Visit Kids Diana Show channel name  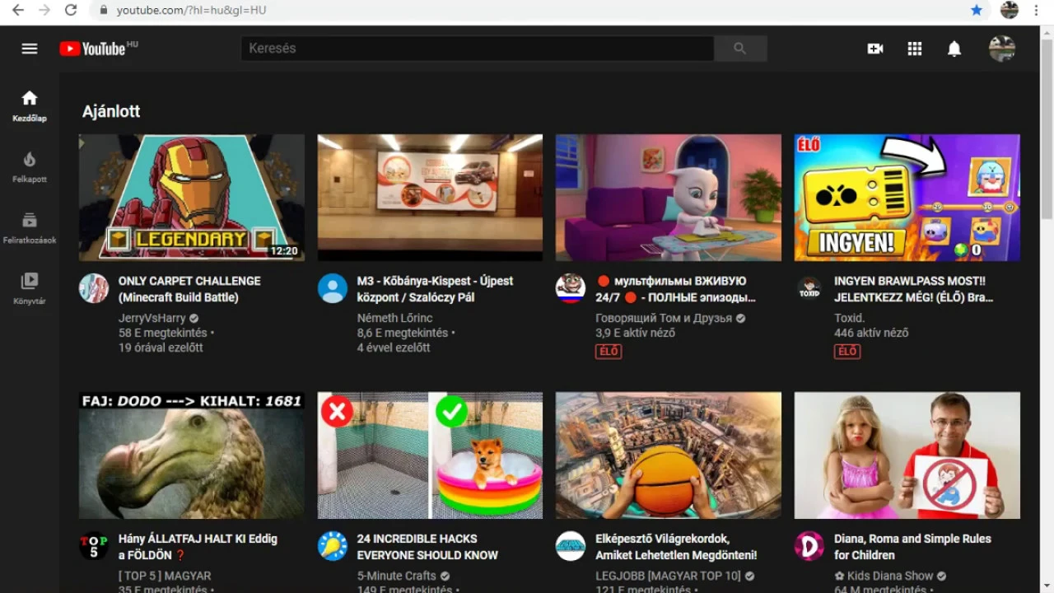pos(884,576)
